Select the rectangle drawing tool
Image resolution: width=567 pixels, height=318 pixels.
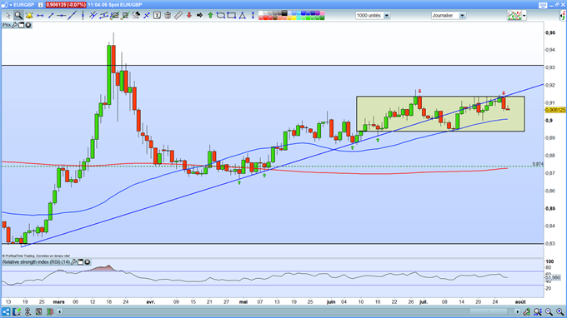(x=232, y=16)
